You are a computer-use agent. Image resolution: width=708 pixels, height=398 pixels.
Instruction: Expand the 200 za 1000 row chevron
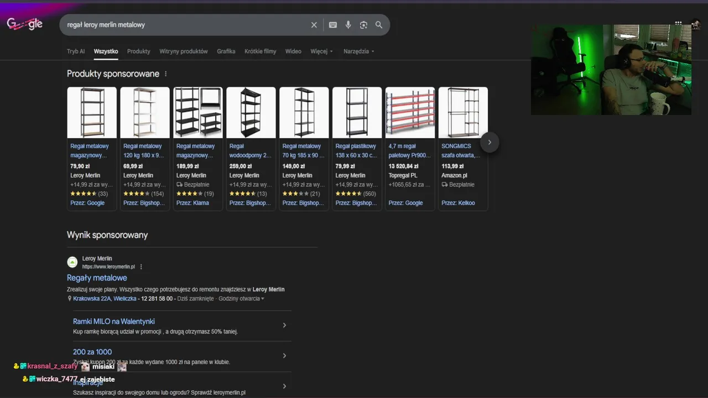point(284,355)
